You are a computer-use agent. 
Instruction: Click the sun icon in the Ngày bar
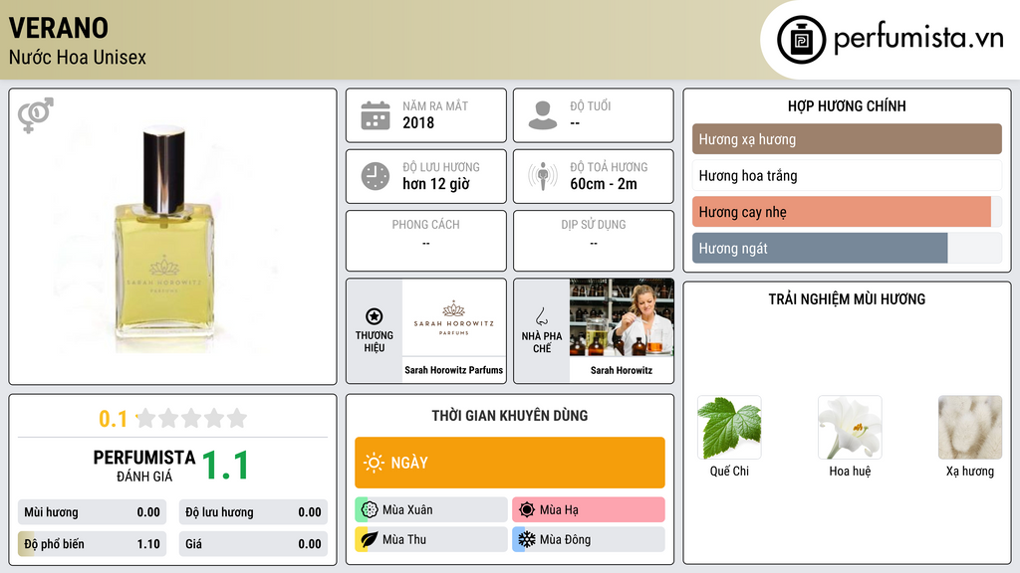point(375,463)
